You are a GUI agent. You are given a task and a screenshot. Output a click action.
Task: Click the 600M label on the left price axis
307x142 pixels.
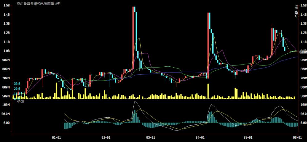6,87
